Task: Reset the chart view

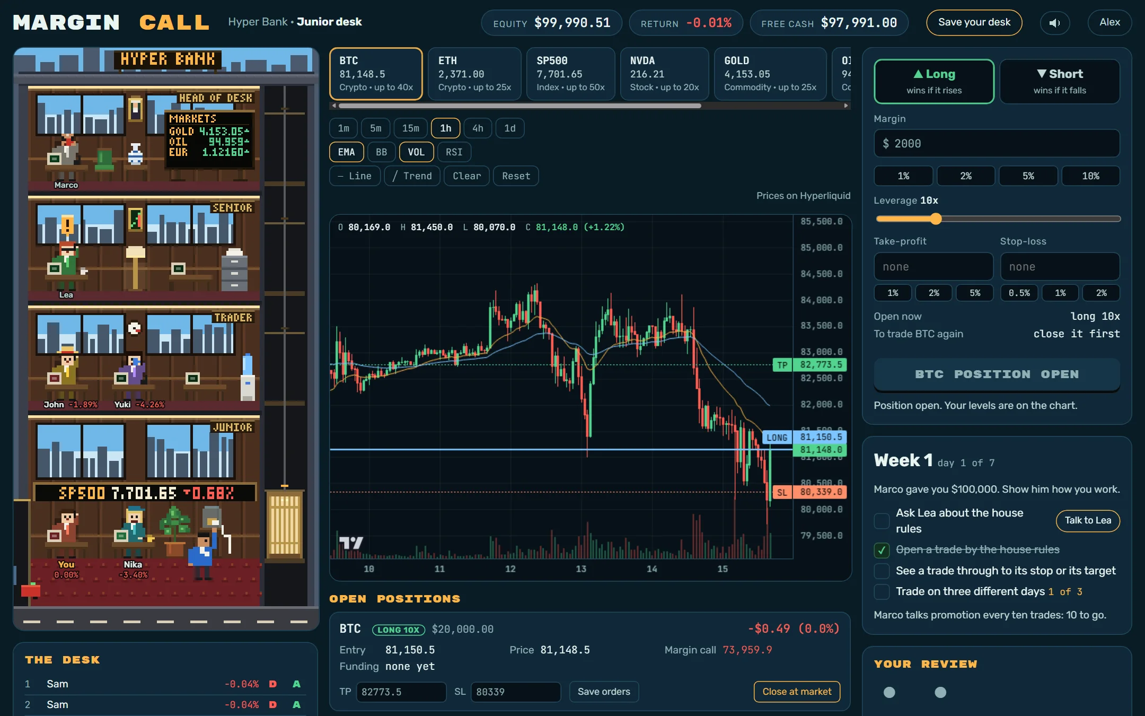Action: tap(516, 176)
